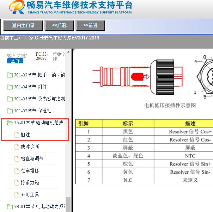Click folder icon of 501-07章节 保险杠
The height and width of the screenshot is (212, 213).
[10, 111]
